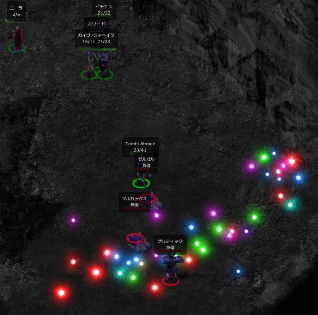
Task: Click the ザルガル 負傷 enemy label
Action: click(146, 162)
